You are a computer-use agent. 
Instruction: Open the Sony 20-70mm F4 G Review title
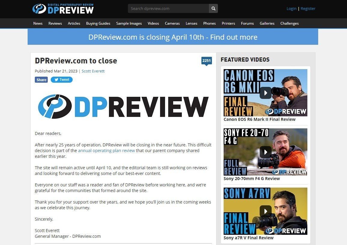pos(252,179)
